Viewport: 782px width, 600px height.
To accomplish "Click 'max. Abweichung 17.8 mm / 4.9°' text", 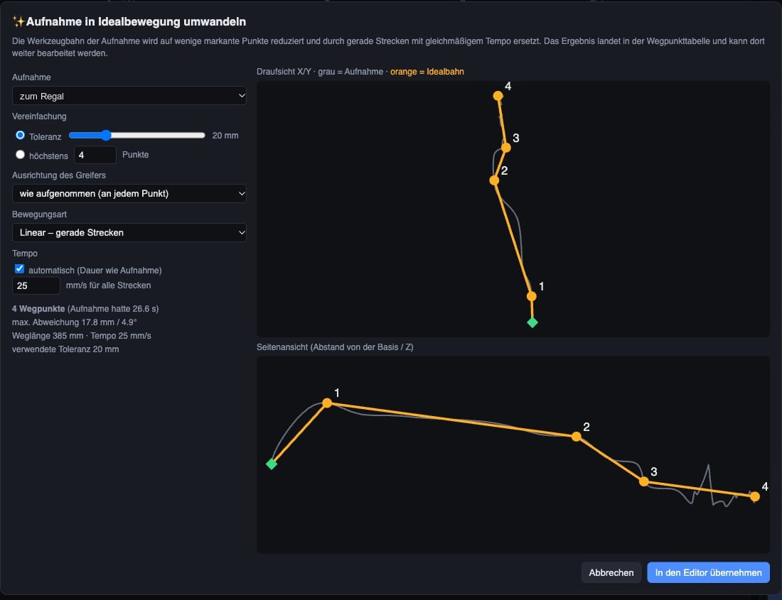I will [x=75, y=322].
